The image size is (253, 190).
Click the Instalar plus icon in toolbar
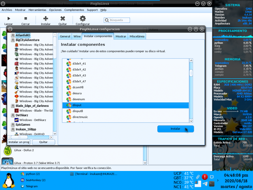coord(46,18)
